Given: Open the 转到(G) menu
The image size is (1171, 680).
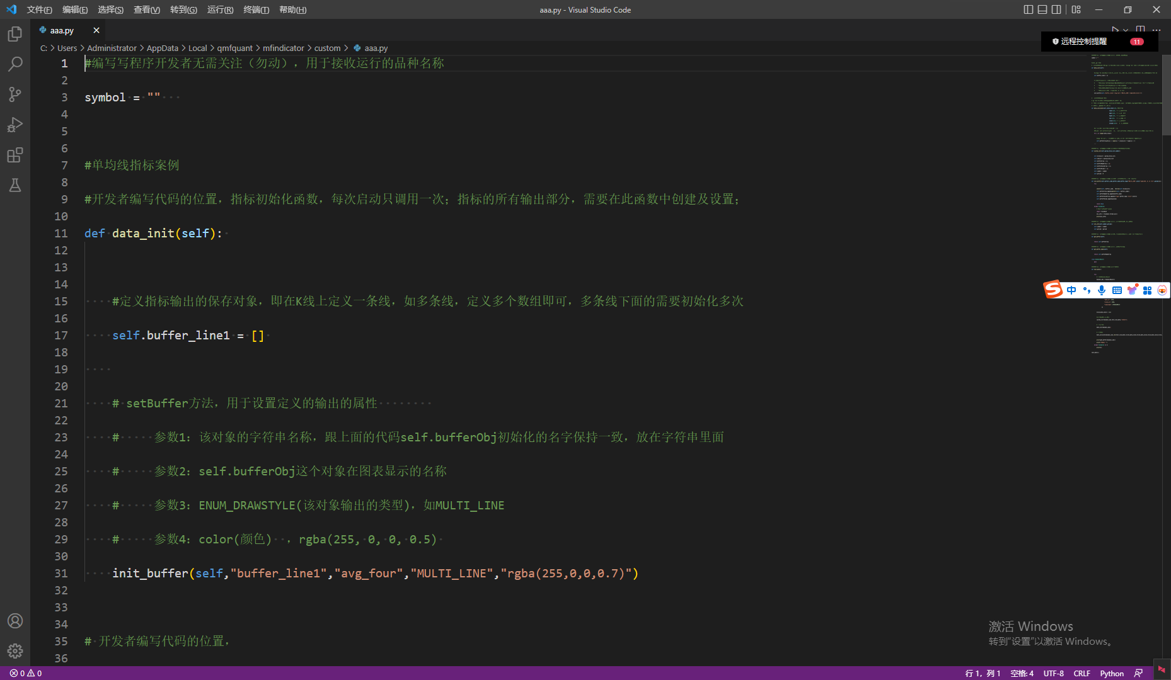Looking at the screenshot, I should (183, 9).
